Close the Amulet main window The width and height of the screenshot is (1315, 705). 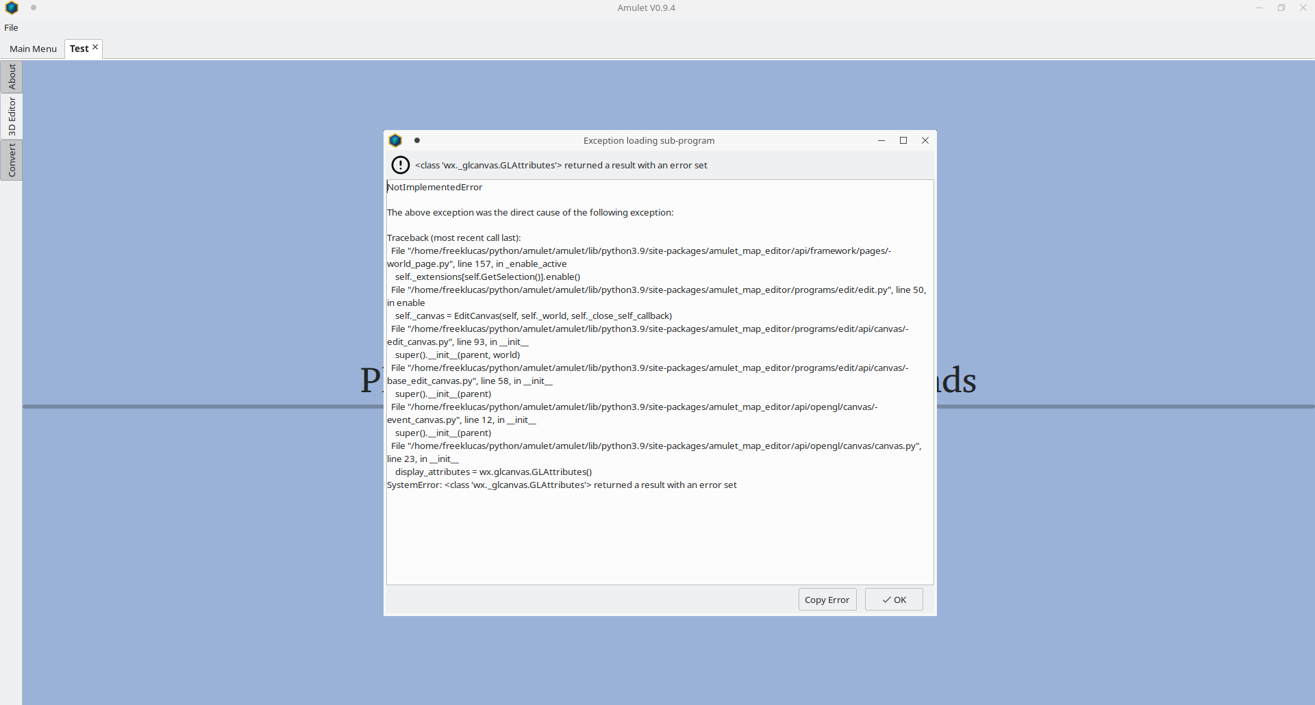pos(1303,8)
